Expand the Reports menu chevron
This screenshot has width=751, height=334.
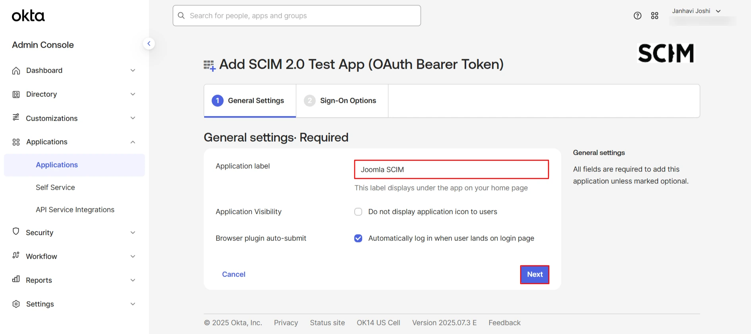133,280
